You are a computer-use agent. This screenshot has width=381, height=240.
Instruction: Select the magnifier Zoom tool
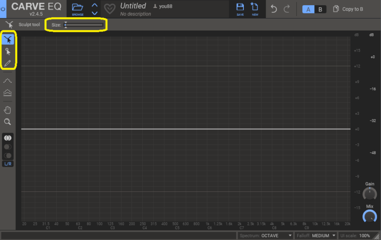coord(8,122)
